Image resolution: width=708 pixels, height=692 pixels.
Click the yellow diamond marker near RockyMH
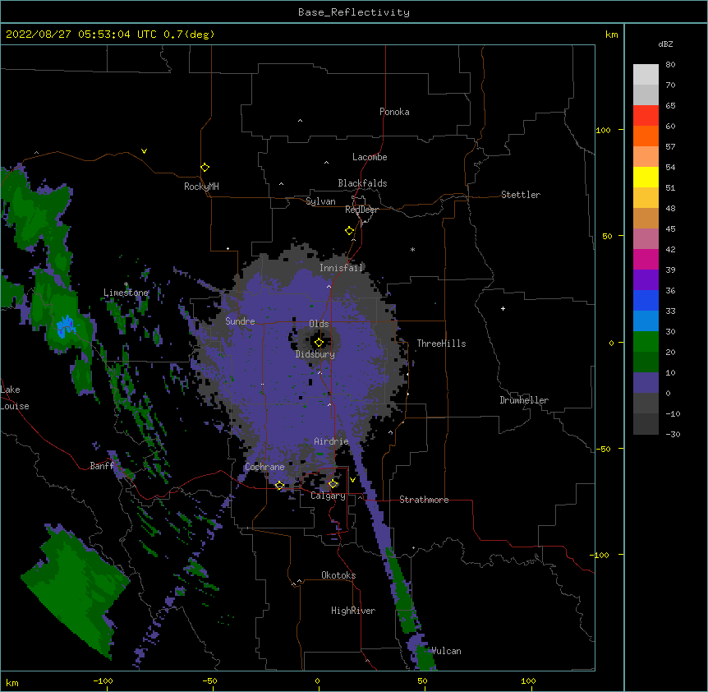pyautogui.click(x=205, y=168)
